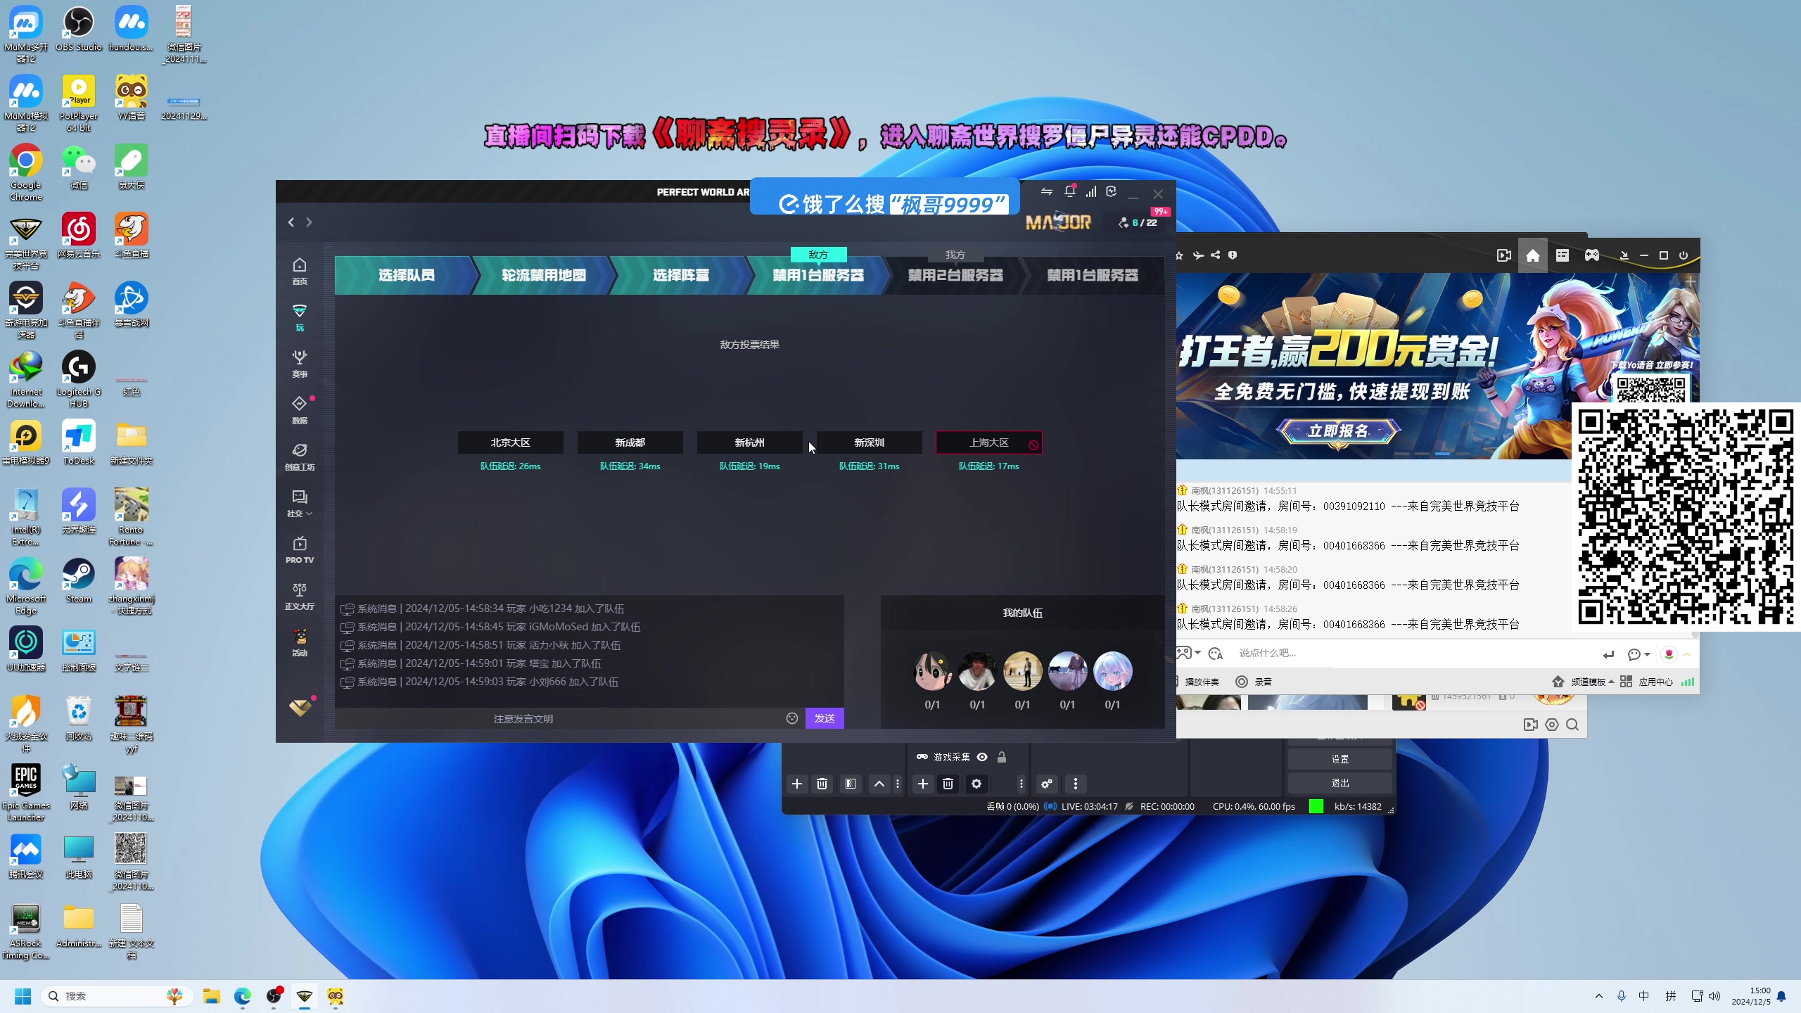The width and height of the screenshot is (1801, 1013).
Task: Toggle the lock on 游戏采集 source in OBS
Action: 1002,757
